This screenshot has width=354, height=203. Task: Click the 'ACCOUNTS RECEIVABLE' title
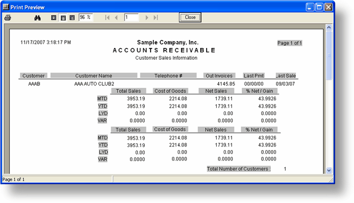[164, 50]
